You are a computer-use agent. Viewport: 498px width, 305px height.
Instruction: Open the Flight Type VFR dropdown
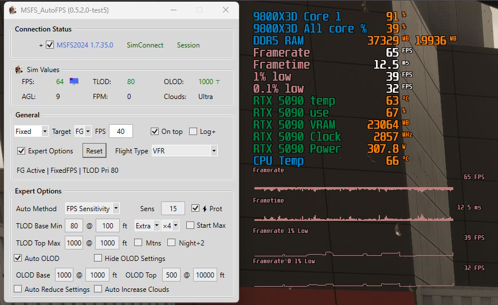(185, 151)
